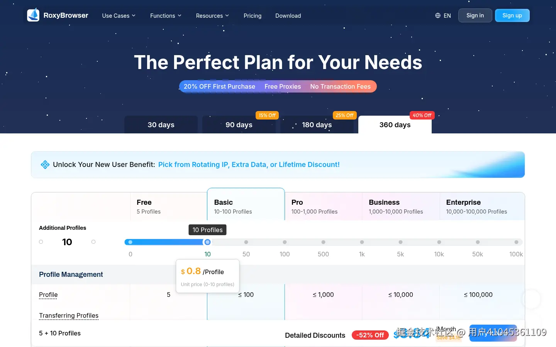Click the RoxyBrowser sailboat logo
Viewport: 556px width, 347px height.
click(33, 15)
